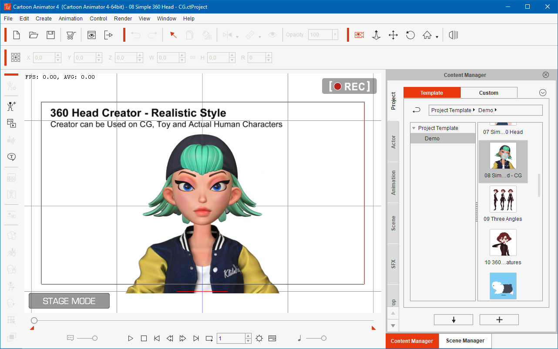Screen dimensions: 558x349
Task: Click the timeline playhead slider handle
Action: pos(34,321)
